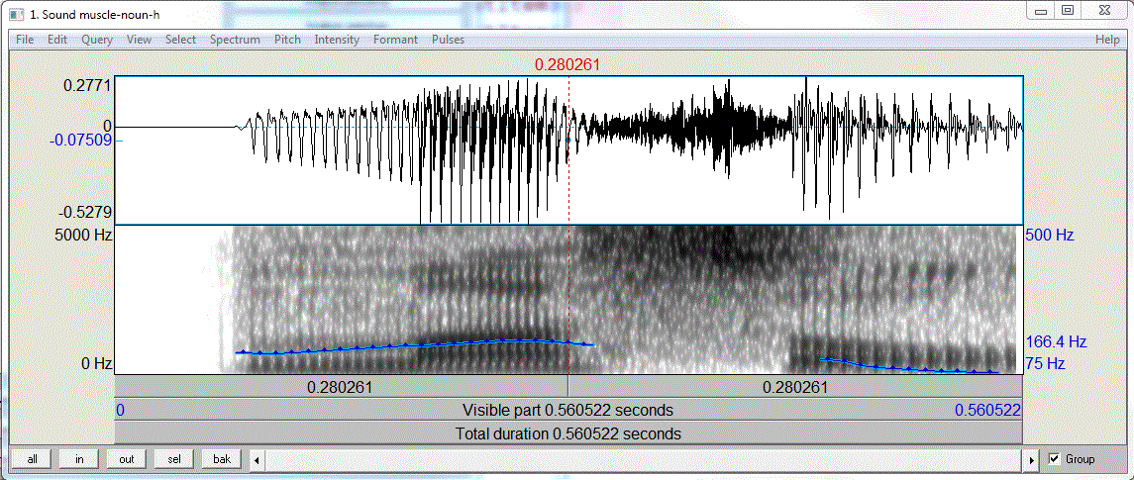The height and width of the screenshot is (480, 1134).
Task: Click the red dashed cursor line in waveform
Action: [x=569, y=150]
